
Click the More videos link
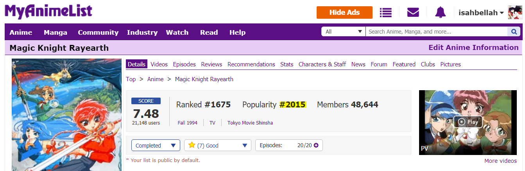[x=500, y=161]
